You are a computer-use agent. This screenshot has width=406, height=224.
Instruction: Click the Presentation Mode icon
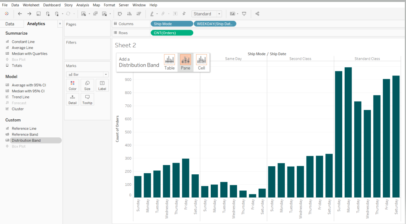[244, 14]
